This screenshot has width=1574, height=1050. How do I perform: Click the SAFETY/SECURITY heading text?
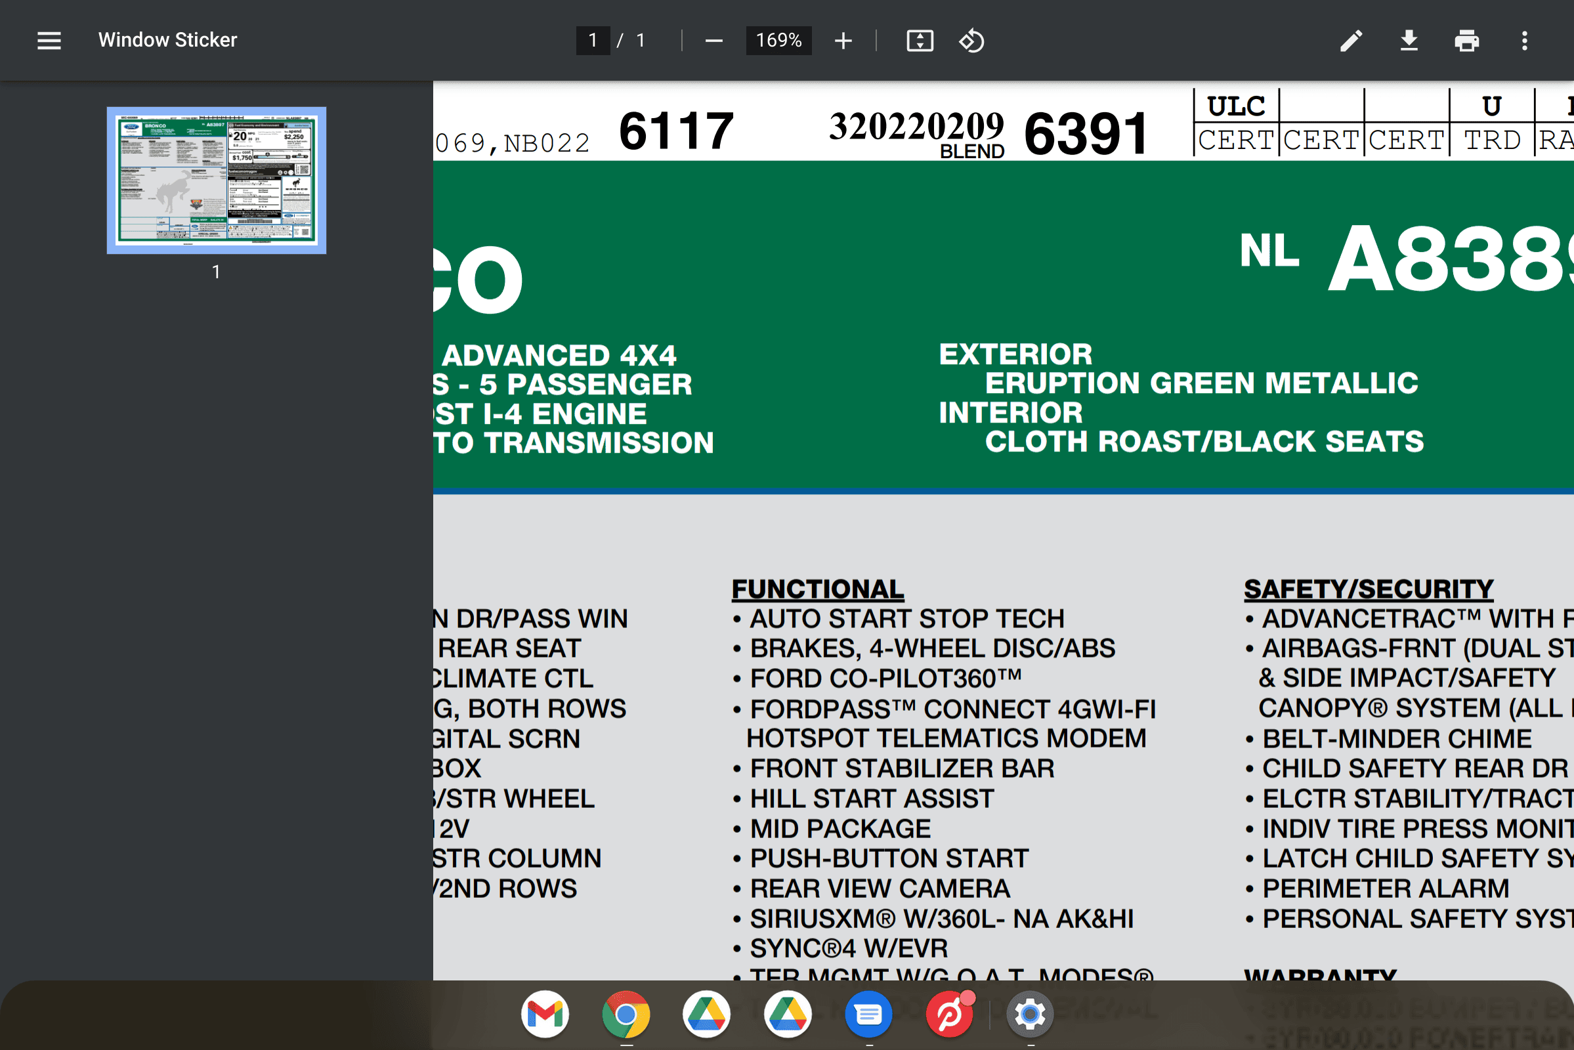pyautogui.click(x=1369, y=589)
